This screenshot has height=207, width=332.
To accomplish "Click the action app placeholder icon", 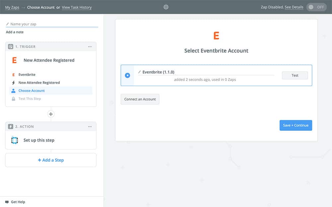I will click(15, 140).
